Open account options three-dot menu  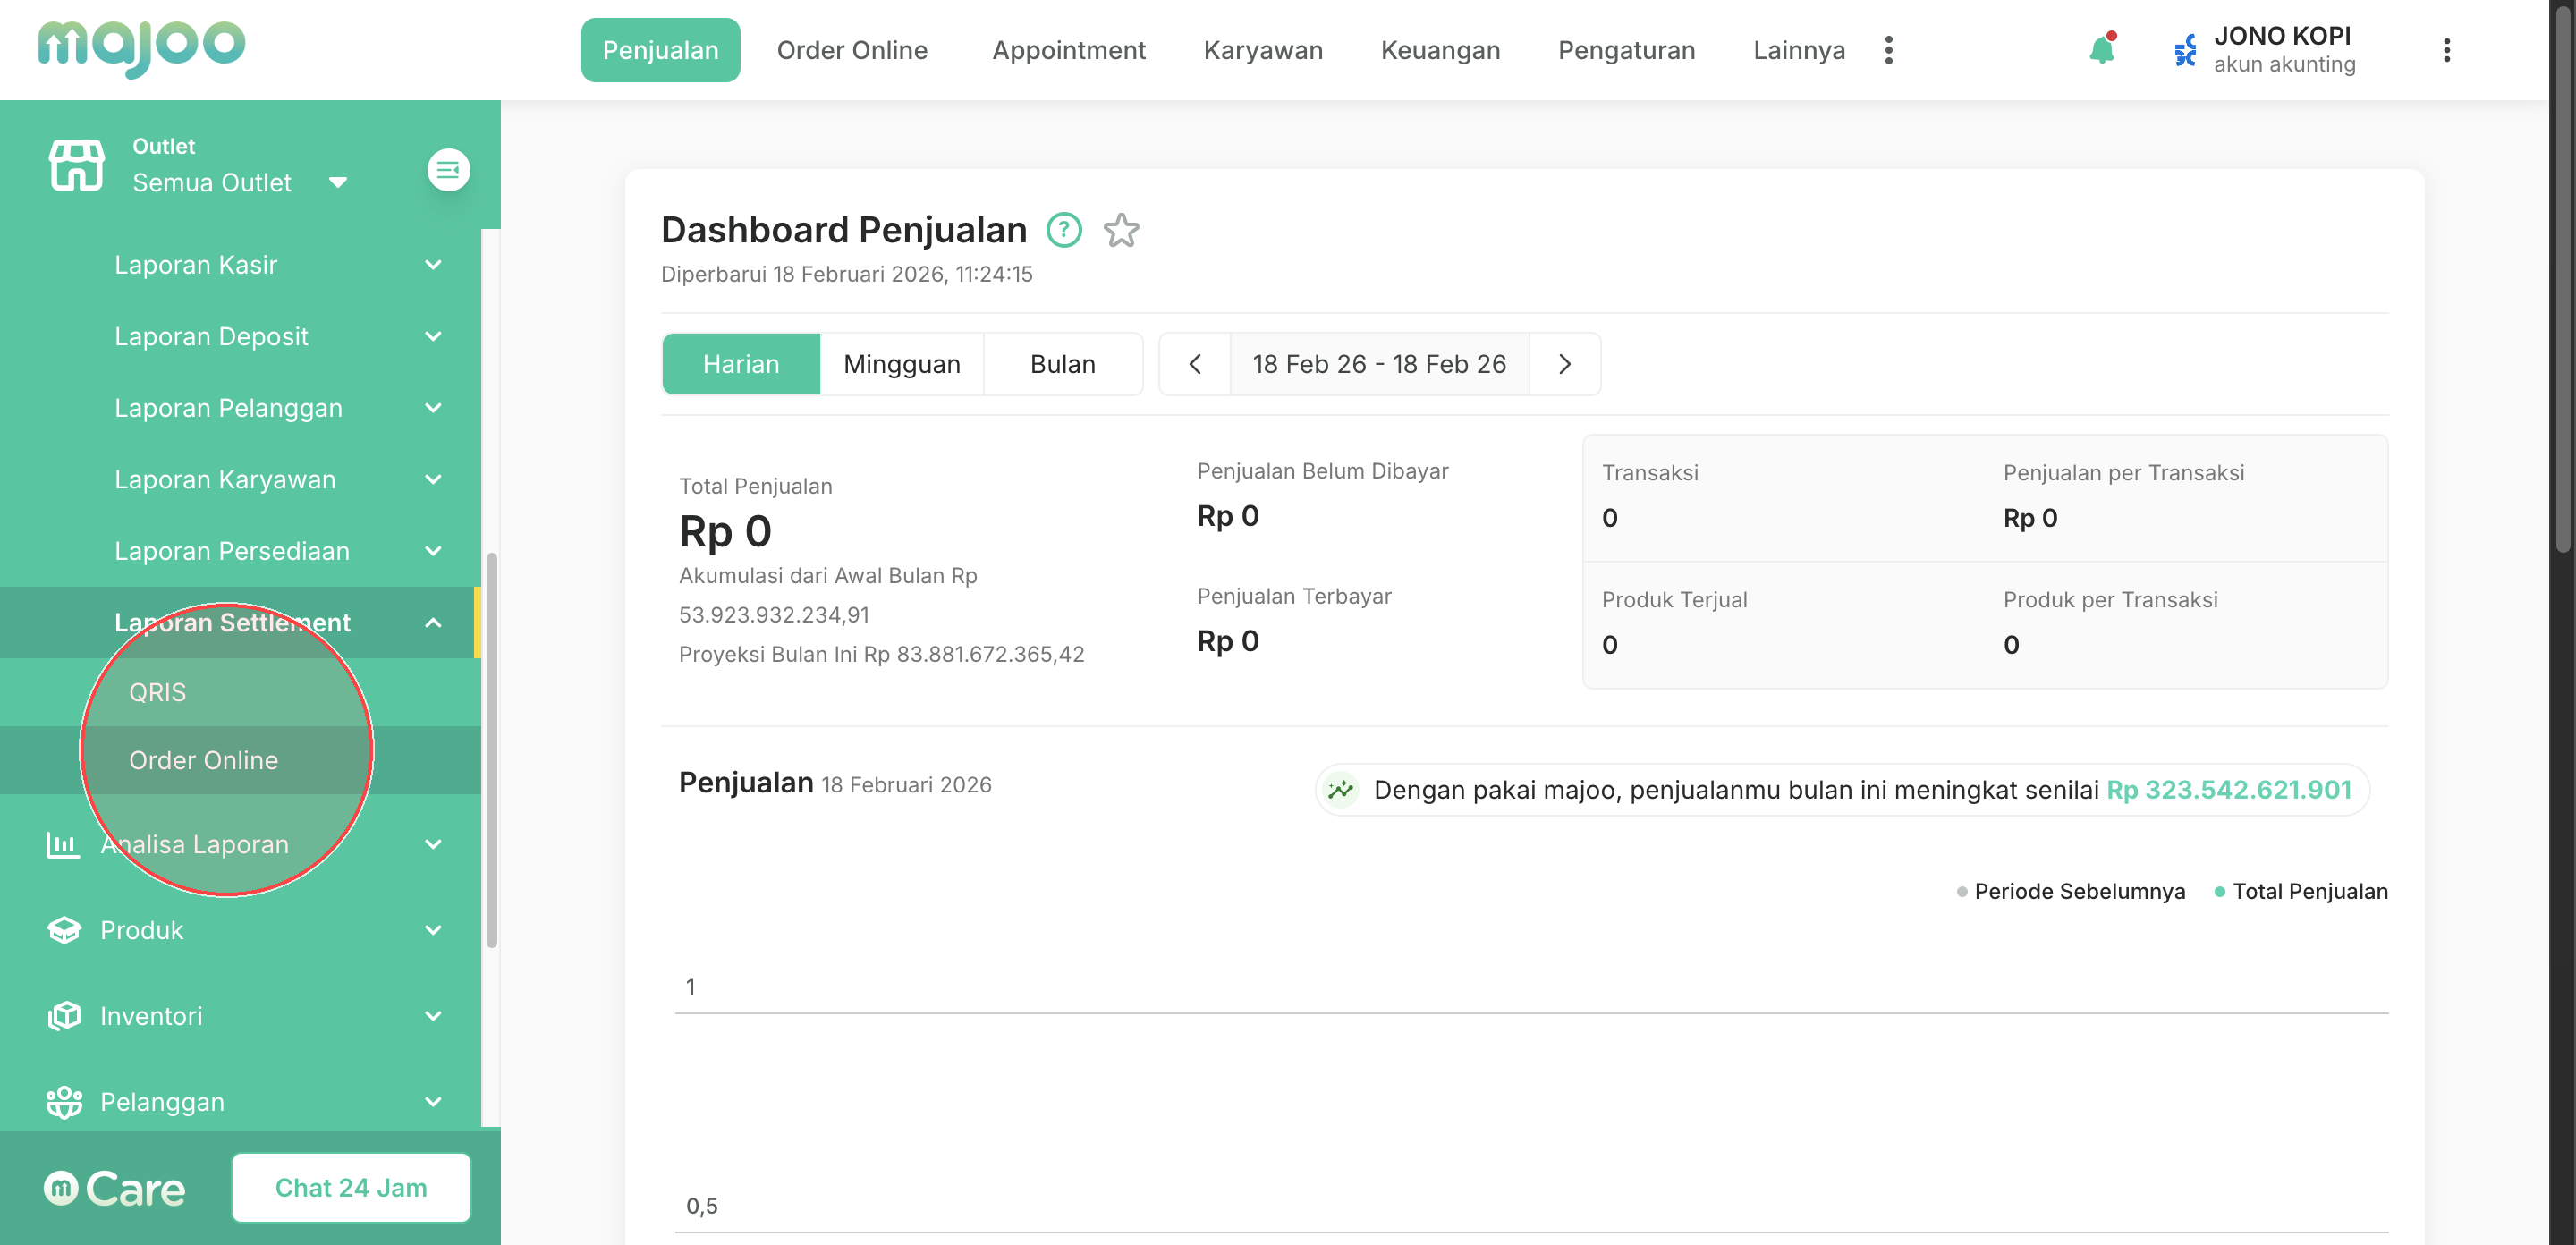click(x=2446, y=50)
